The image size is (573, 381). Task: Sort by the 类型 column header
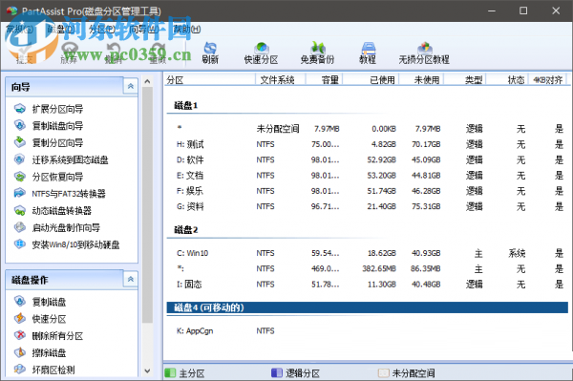point(465,79)
